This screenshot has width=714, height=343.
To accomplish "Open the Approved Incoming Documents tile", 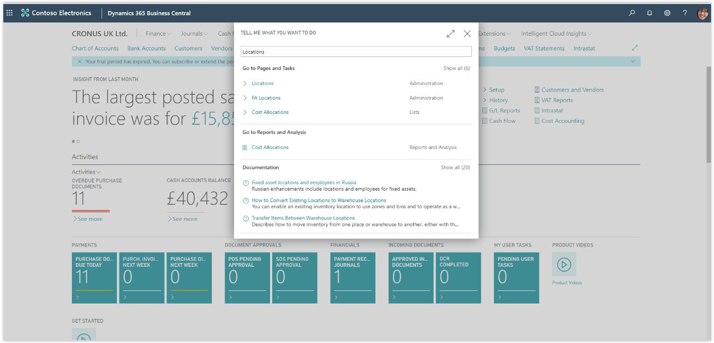I will (x=411, y=278).
